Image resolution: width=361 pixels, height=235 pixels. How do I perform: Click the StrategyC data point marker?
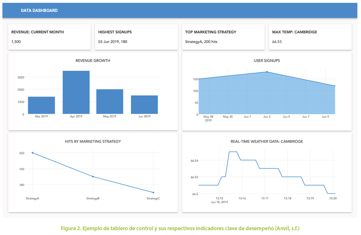[x=153, y=192]
